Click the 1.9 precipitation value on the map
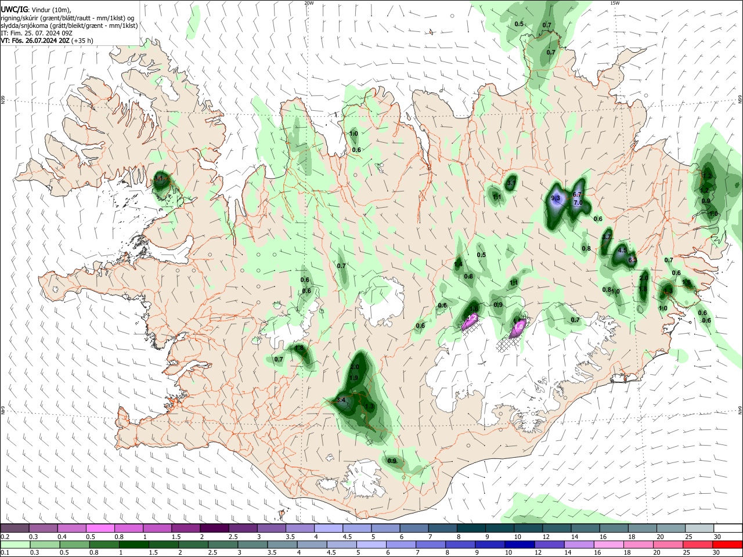 [x=354, y=378]
